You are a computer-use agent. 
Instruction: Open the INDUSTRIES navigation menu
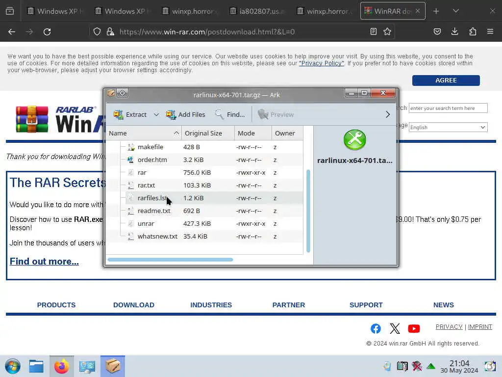pyautogui.click(x=211, y=305)
